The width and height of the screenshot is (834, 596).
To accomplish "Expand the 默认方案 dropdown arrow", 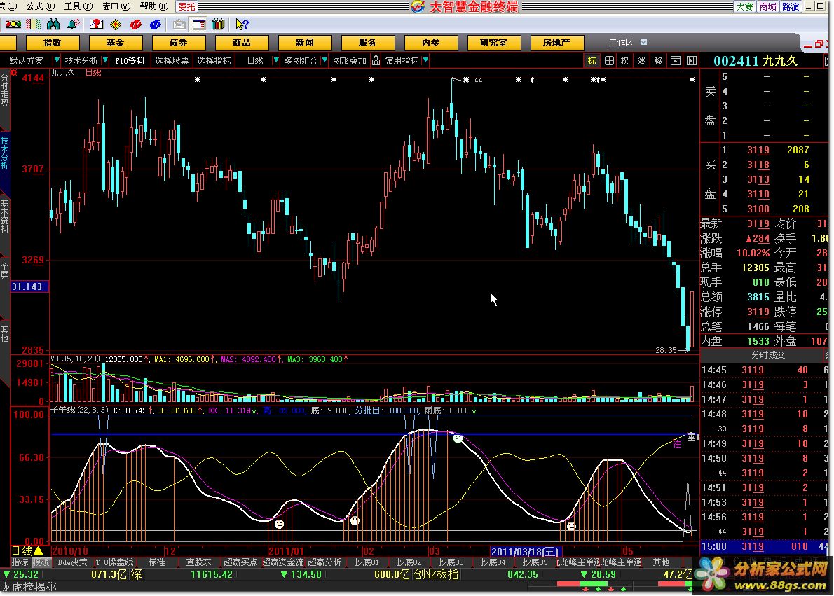I will pos(56,61).
